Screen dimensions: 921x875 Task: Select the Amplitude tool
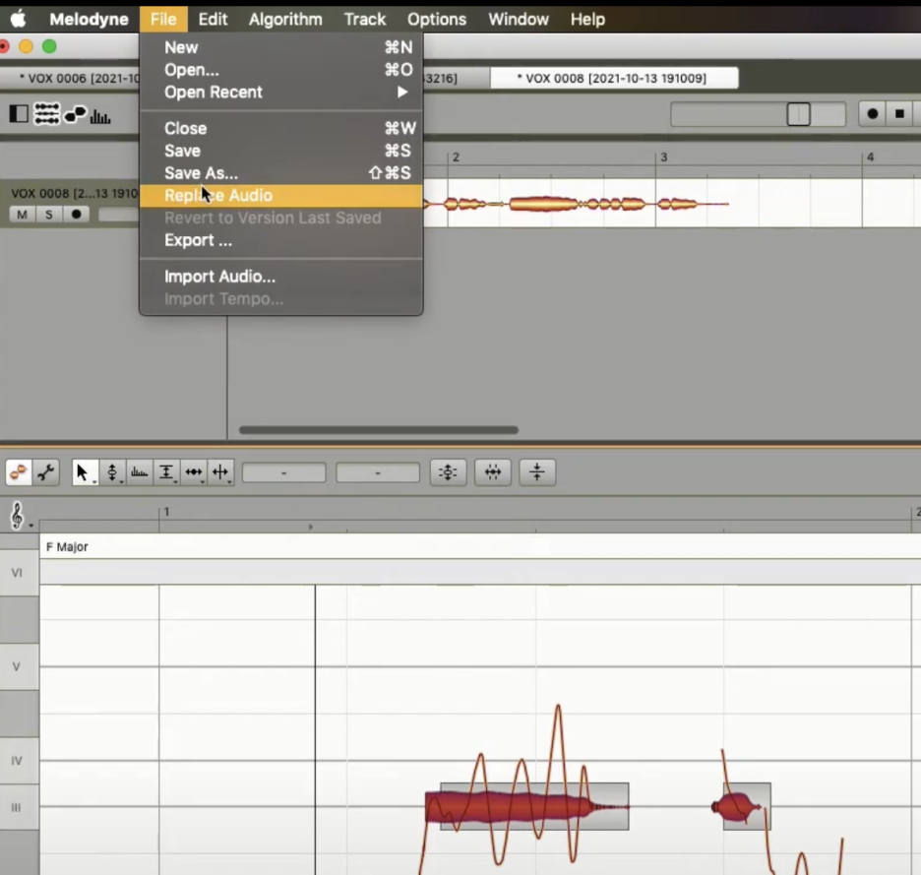pos(166,471)
